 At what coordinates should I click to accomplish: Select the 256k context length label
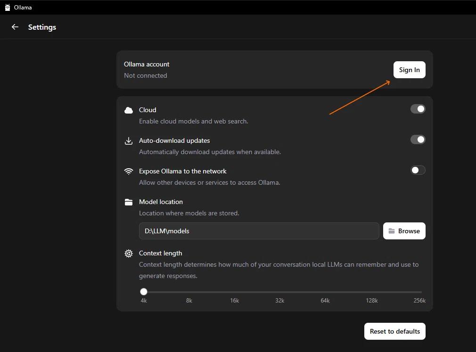pos(419,301)
